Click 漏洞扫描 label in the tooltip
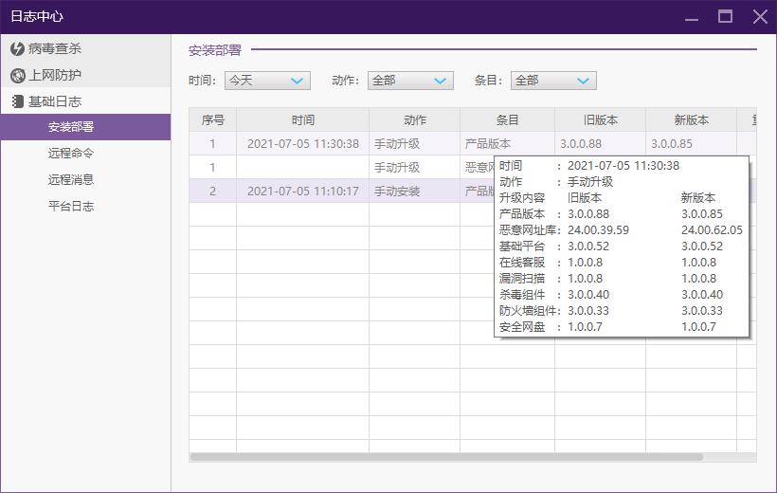The width and height of the screenshot is (777, 493). (522, 279)
